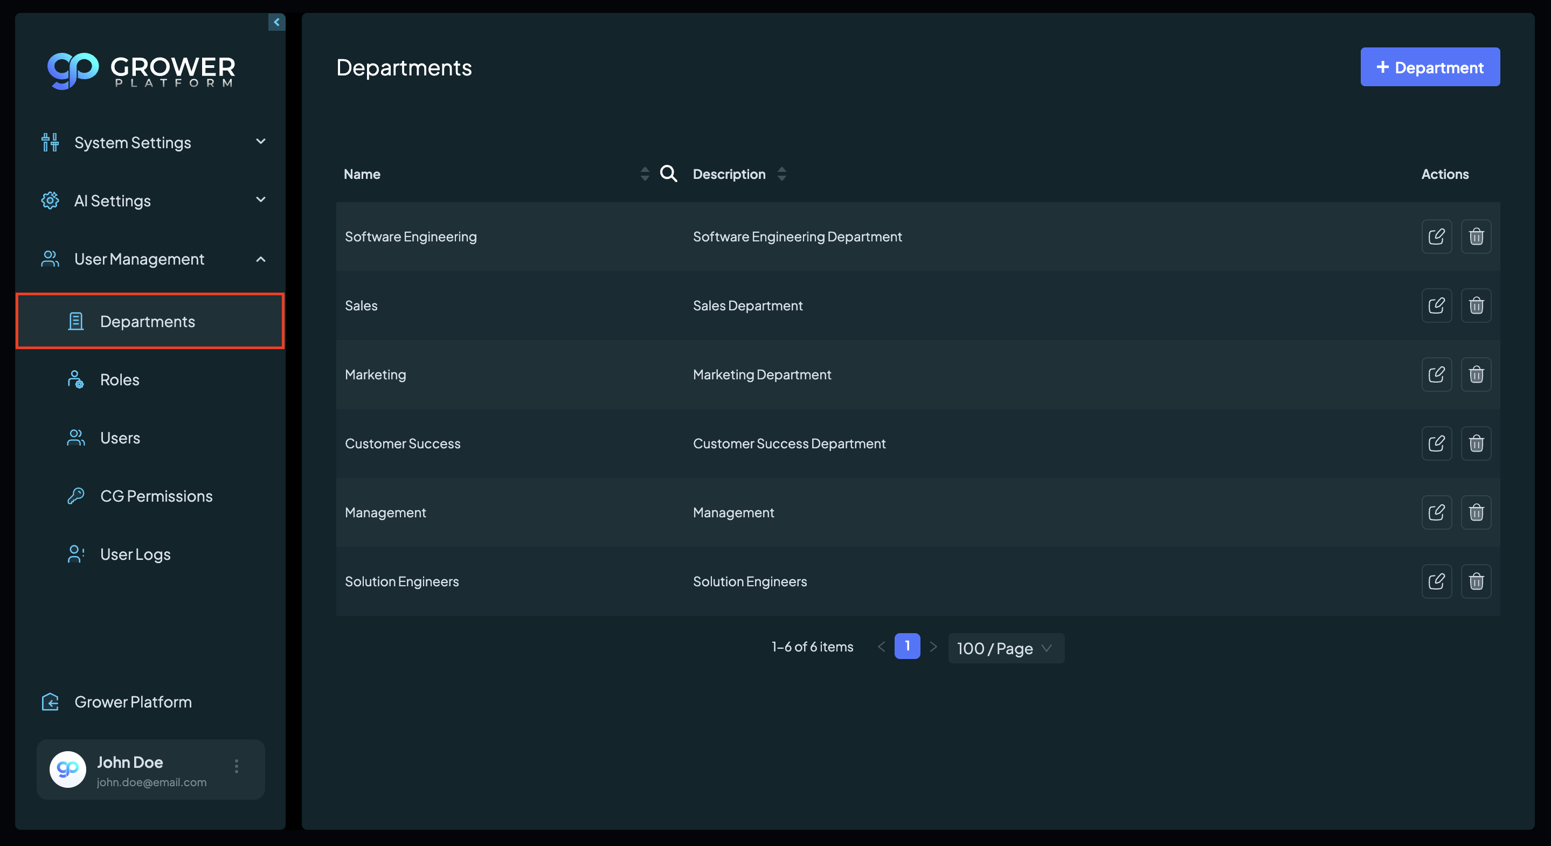Sort by the Description column
The width and height of the screenshot is (1551, 846).
coord(781,174)
